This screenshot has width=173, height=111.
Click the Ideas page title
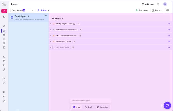(14, 4)
